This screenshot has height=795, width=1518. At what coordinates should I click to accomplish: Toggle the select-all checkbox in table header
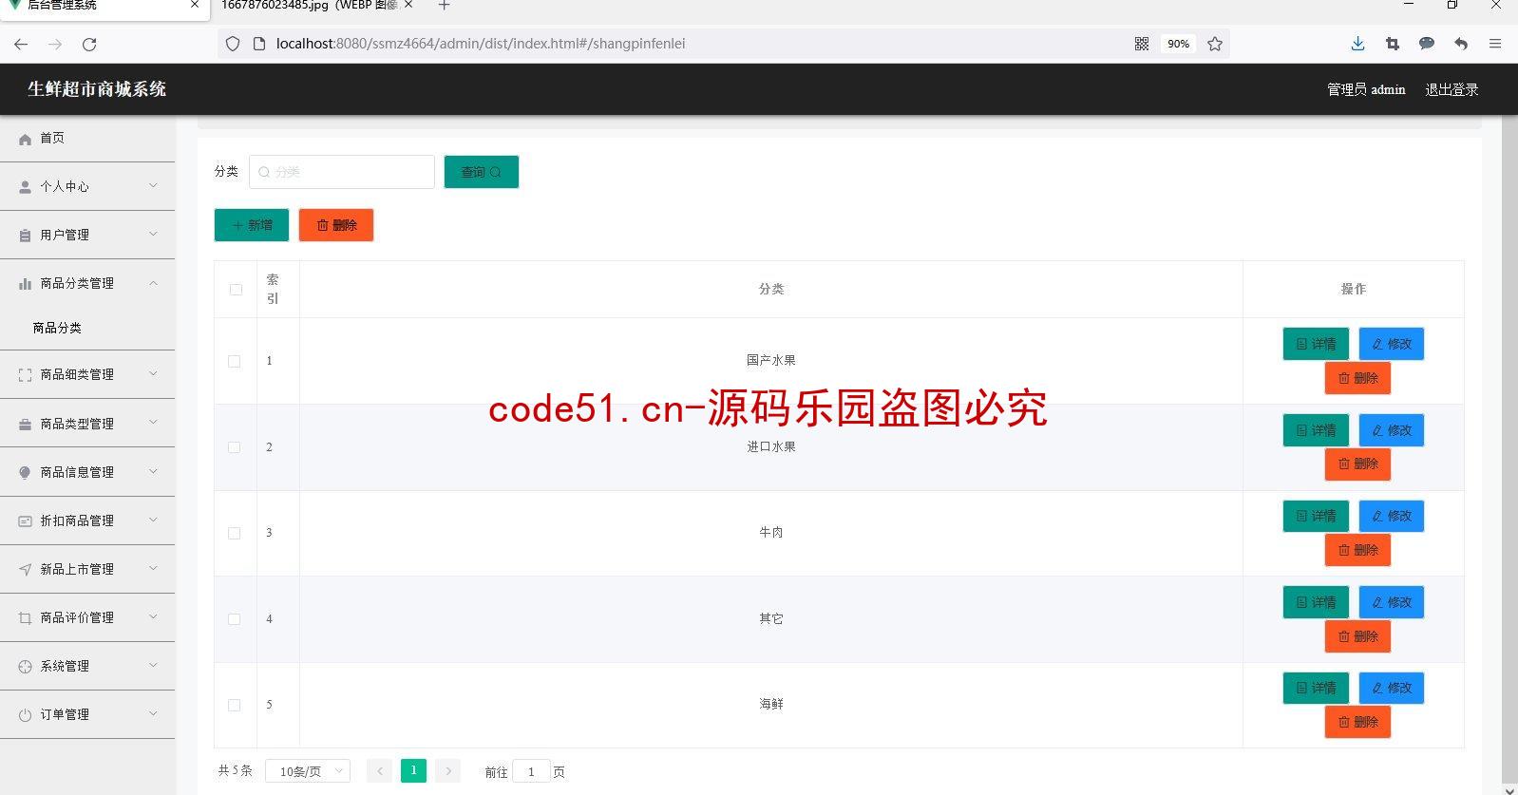point(236,290)
